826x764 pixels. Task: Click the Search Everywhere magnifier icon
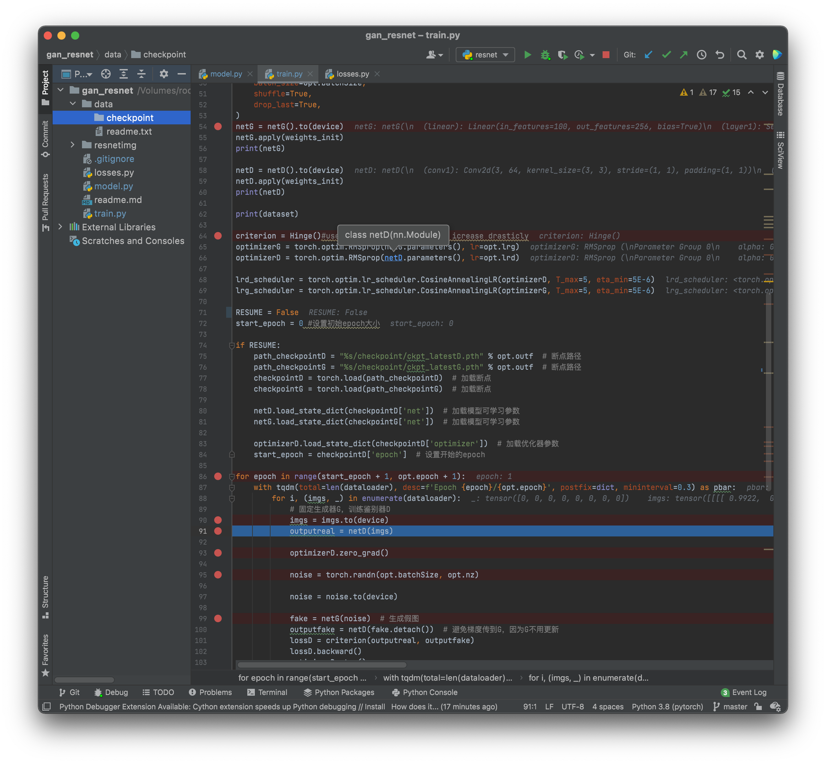741,55
